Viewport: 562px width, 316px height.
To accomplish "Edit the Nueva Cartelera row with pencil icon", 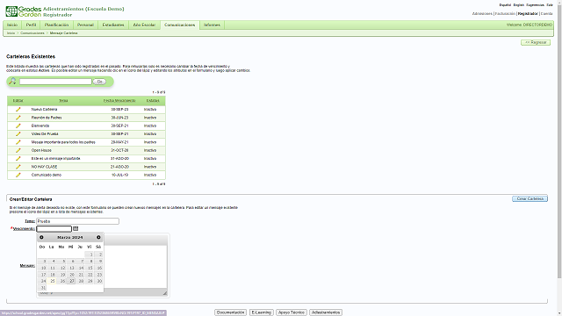I will pyautogui.click(x=18, y=109).
